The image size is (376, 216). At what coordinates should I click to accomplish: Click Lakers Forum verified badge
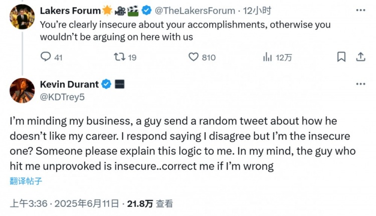(146, 10)
